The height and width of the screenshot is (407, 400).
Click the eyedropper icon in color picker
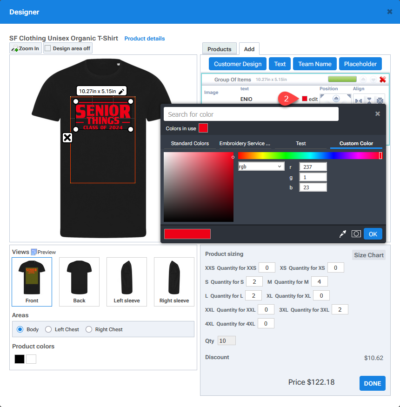343,234
